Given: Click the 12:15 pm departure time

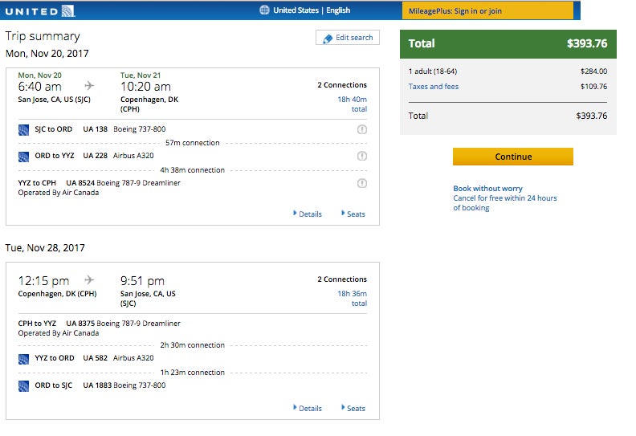Looking at the screenshot, I should click(x=43, y=281).
